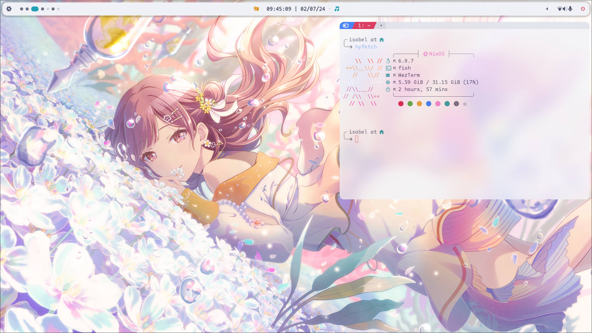Open the music note media player icon
Image resolution: width=592 pixels, height=333 pixels.
point(337,9)
